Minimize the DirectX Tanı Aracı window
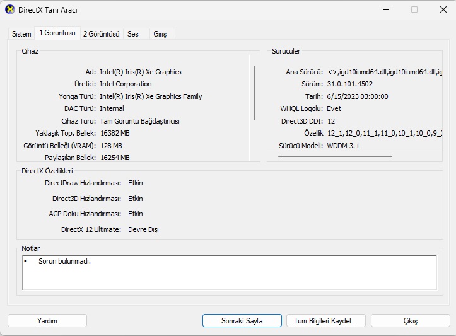 (x=386, y=9)
